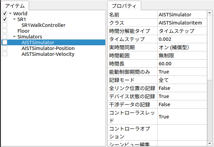Uncheck the World item checkbox

point(5,14)
